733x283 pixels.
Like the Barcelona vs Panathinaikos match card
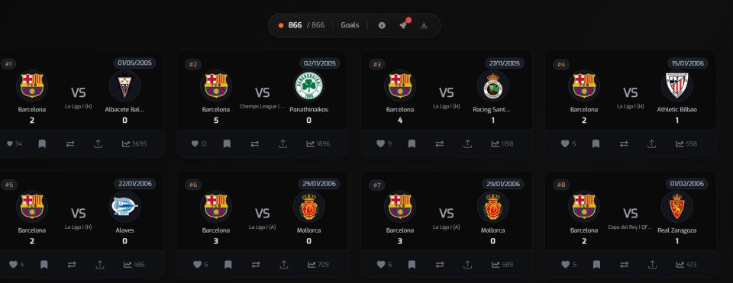[x=195, y=144]
